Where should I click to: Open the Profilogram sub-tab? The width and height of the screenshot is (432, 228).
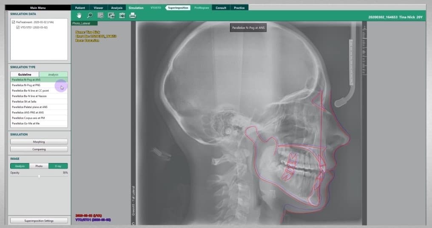(201, 8)
